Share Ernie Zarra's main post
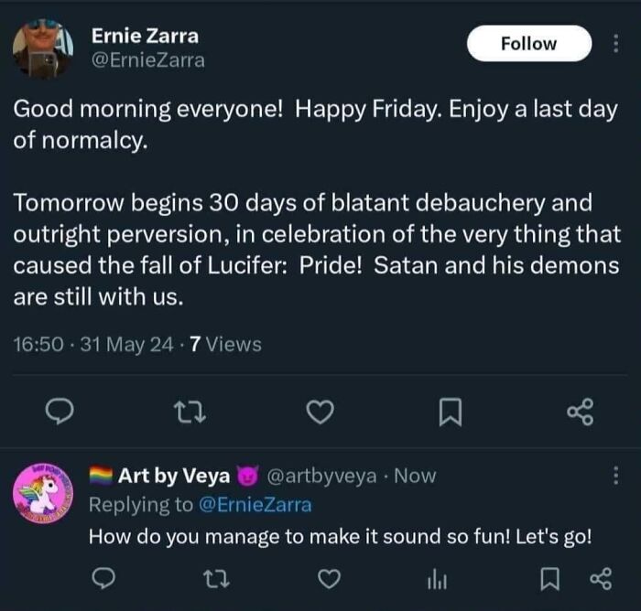The image size is (641, 611). coord(581,413)
